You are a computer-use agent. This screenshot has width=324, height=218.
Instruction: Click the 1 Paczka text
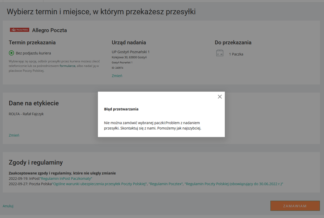pyautogui.click(x=236, y=54)
